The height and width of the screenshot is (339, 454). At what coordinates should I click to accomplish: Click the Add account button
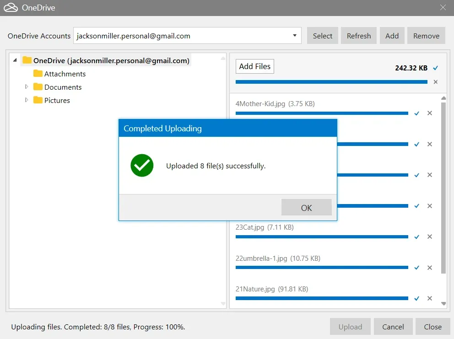pyautogui.click(x=392, y=36)
